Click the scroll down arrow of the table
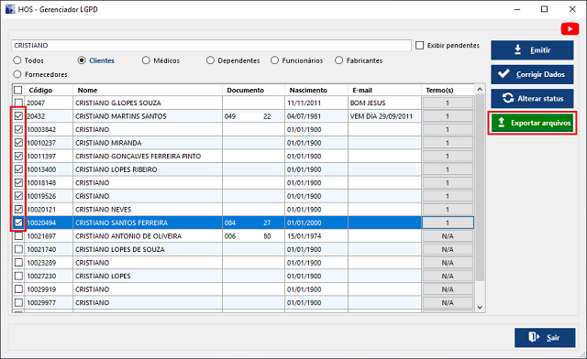This screenshot has height=359, width=587. 480,308
